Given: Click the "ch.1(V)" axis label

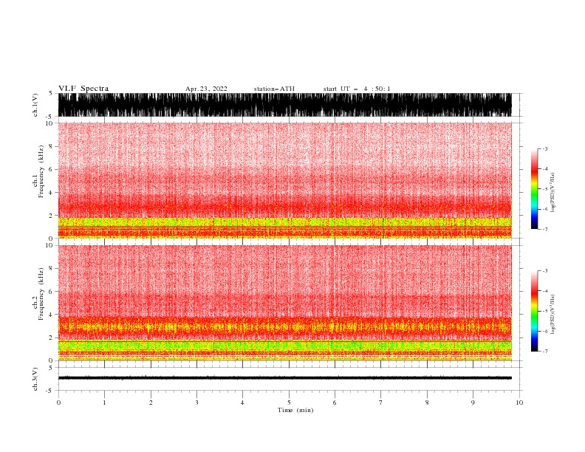Looking at the screenshot, I should (35, 105).
